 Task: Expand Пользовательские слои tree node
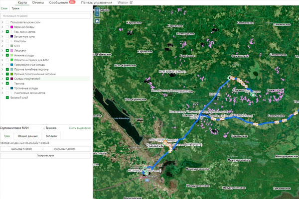pyautogui.click(x=2, y=22)
